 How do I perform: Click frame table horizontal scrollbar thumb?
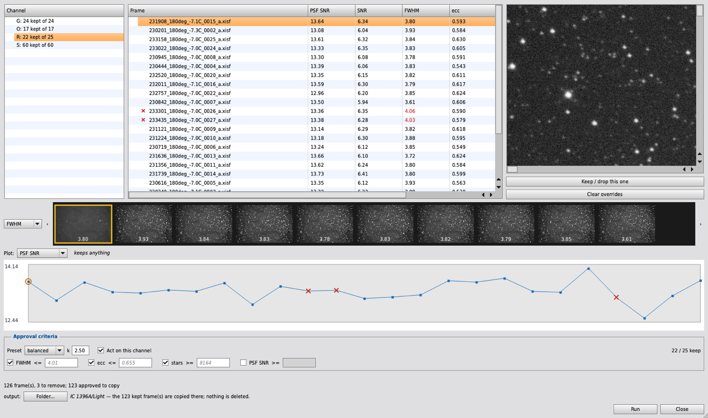pos(267,195)
